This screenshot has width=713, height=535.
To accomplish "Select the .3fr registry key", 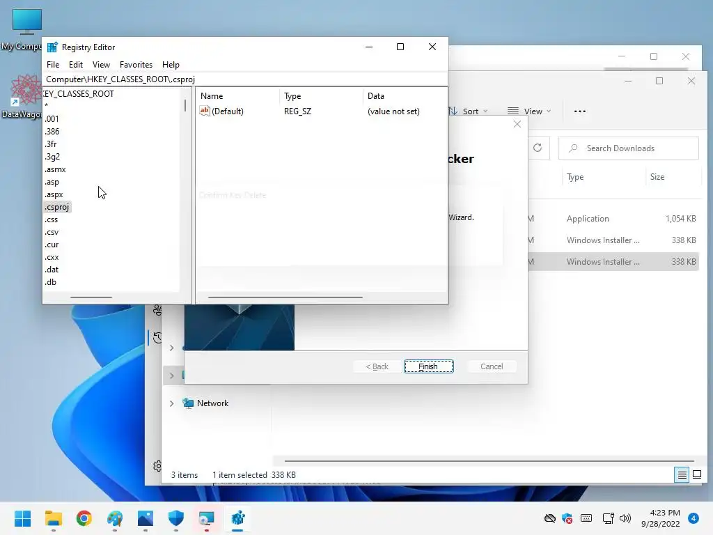I will click(x=51, y=144).
